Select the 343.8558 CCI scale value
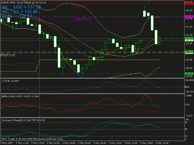The image size is (194, 145). coord(189,80)
